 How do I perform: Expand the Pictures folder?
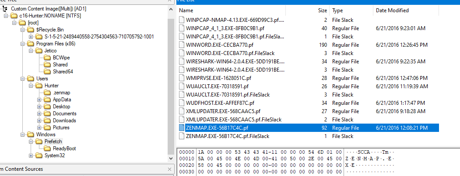tap(39, 128)
